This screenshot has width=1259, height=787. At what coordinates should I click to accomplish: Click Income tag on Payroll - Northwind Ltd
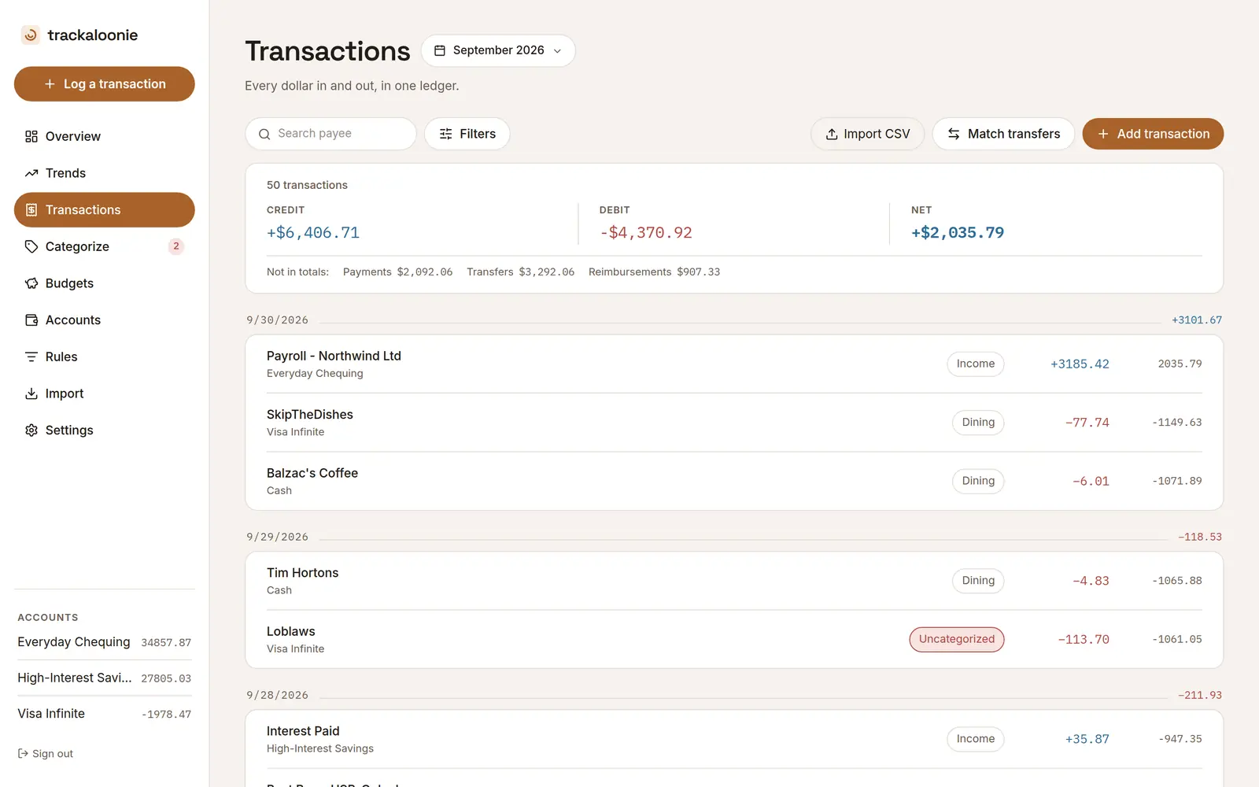click(976, 364)
